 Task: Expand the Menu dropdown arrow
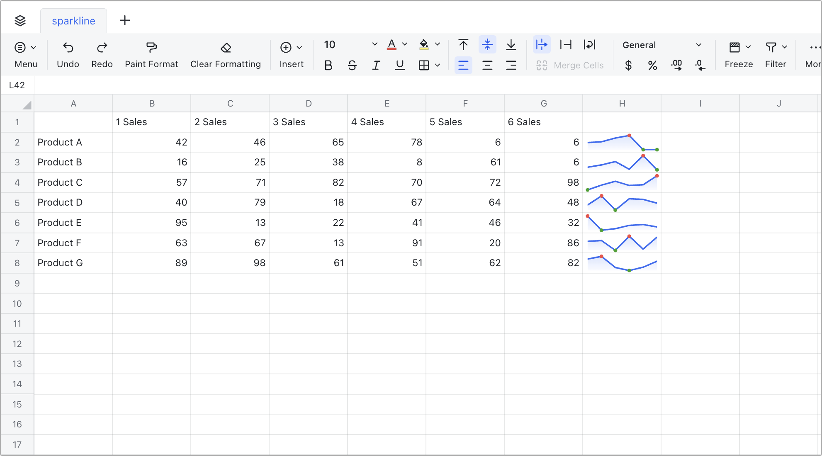point(34,48)
